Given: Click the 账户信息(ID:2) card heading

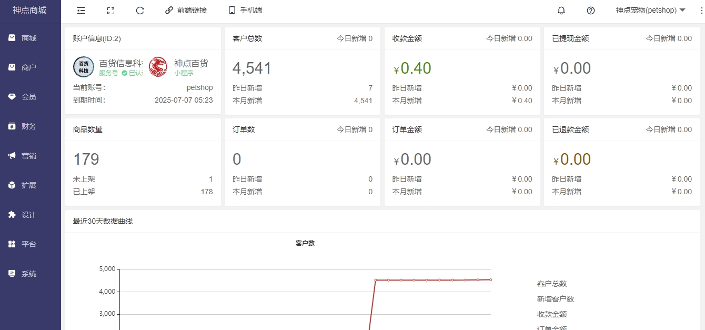Looking at the screenshot, I should (x=97, y=38).
